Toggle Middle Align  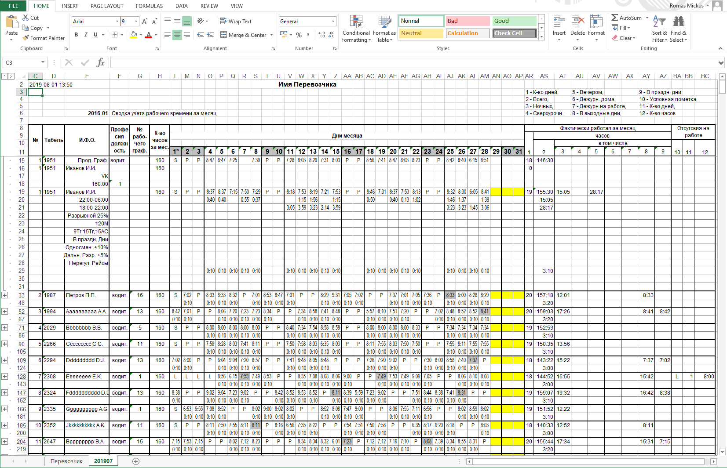click(x=177, y=21)
